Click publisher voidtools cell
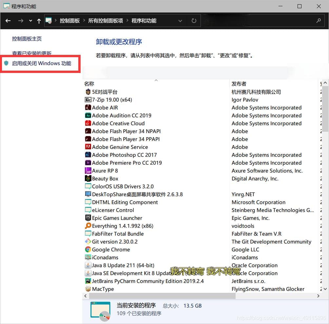This screenshot has width=329, height=324. click(x=243, y=226)
